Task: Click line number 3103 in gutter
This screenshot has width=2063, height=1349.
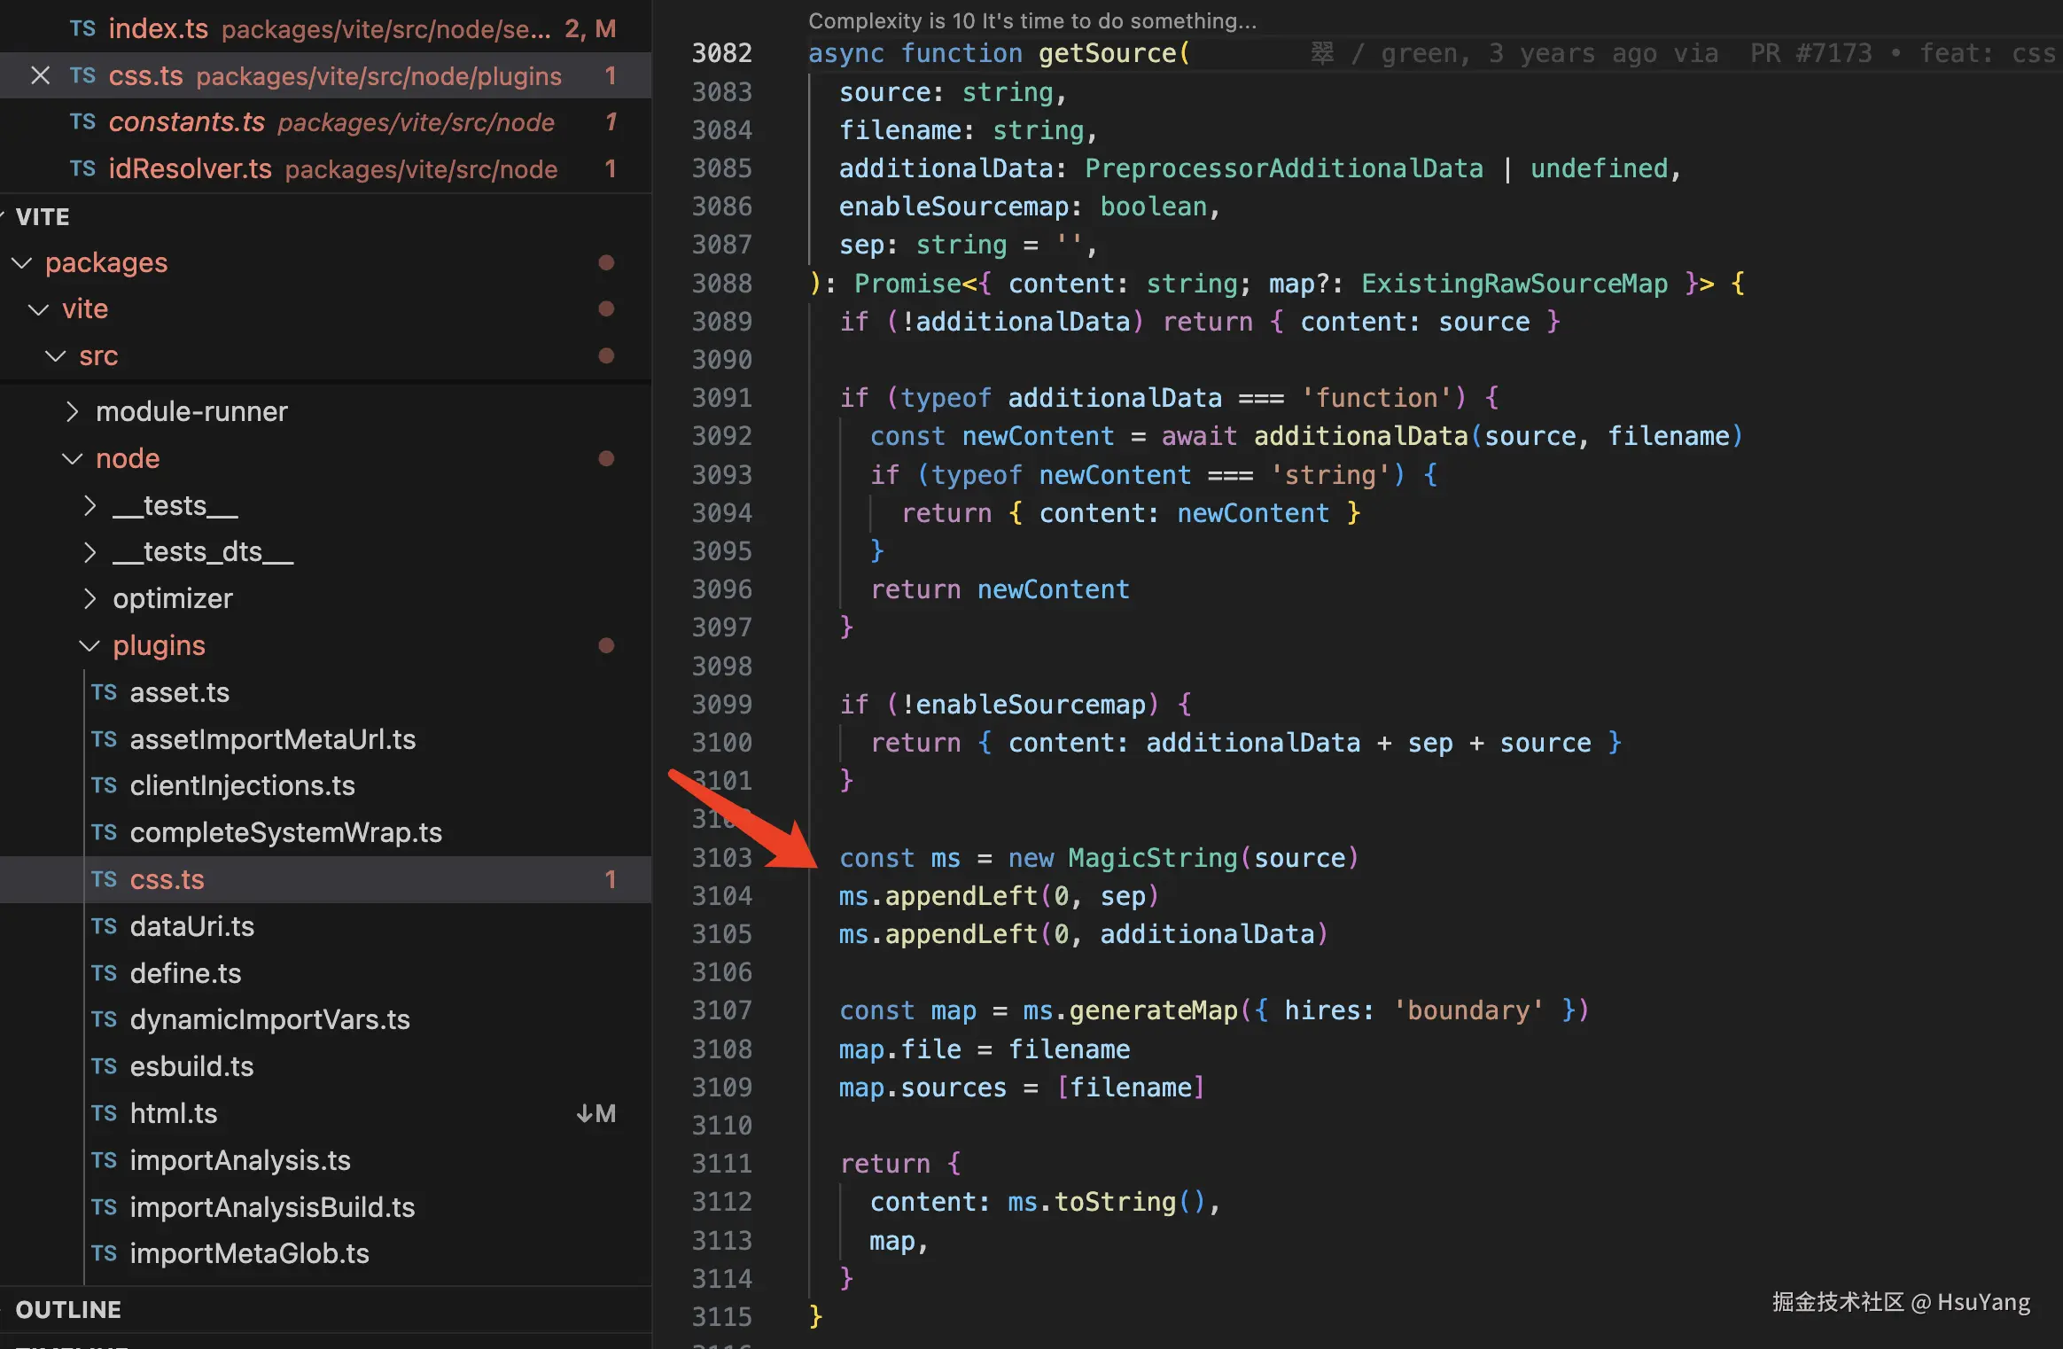Action: point(721,858)
